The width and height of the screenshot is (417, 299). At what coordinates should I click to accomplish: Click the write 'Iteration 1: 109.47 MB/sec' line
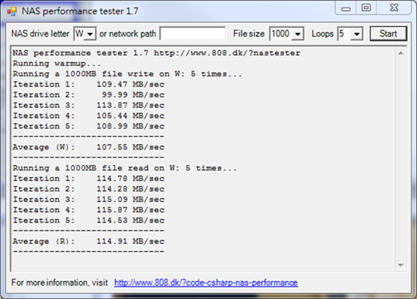89,84
